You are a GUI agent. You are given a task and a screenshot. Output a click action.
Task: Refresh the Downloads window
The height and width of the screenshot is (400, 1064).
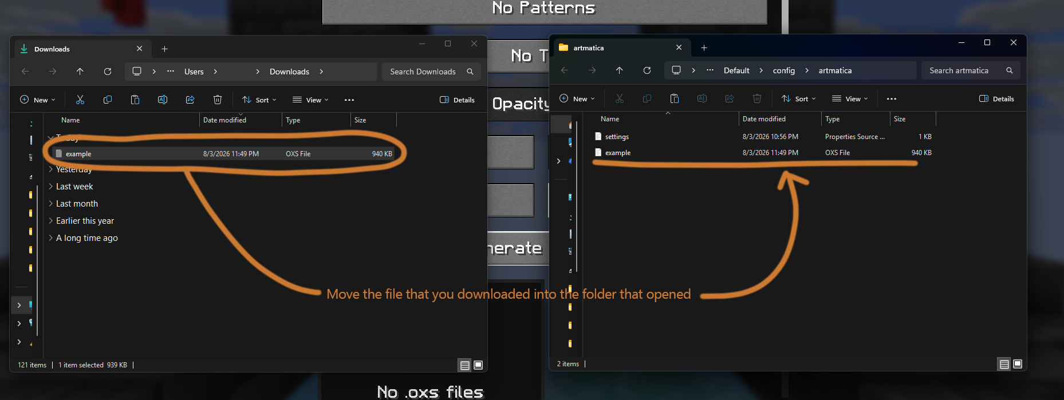pos(108,72)
